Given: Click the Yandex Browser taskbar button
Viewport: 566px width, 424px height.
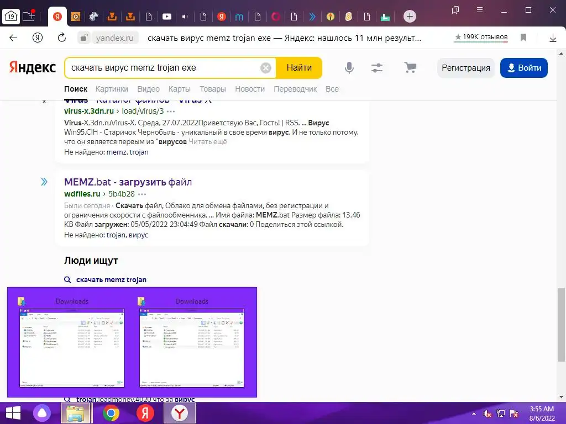Looking at the screenshot, I should (x=180, y=413).
